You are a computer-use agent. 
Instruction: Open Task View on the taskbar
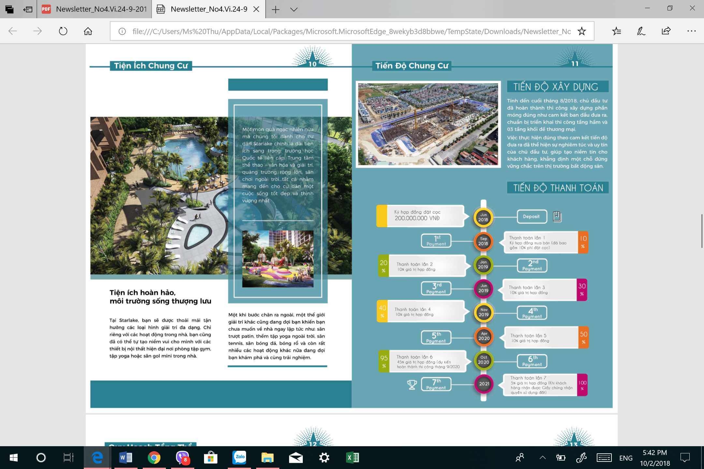(68, 458)
